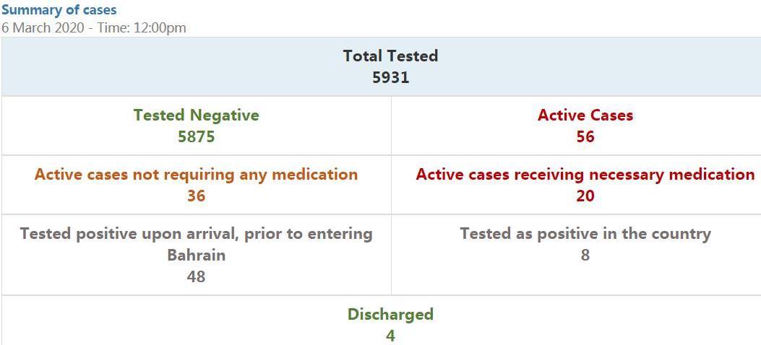Click Tested as positive in the country
The image size is (761, 345).
click(585, 233)
